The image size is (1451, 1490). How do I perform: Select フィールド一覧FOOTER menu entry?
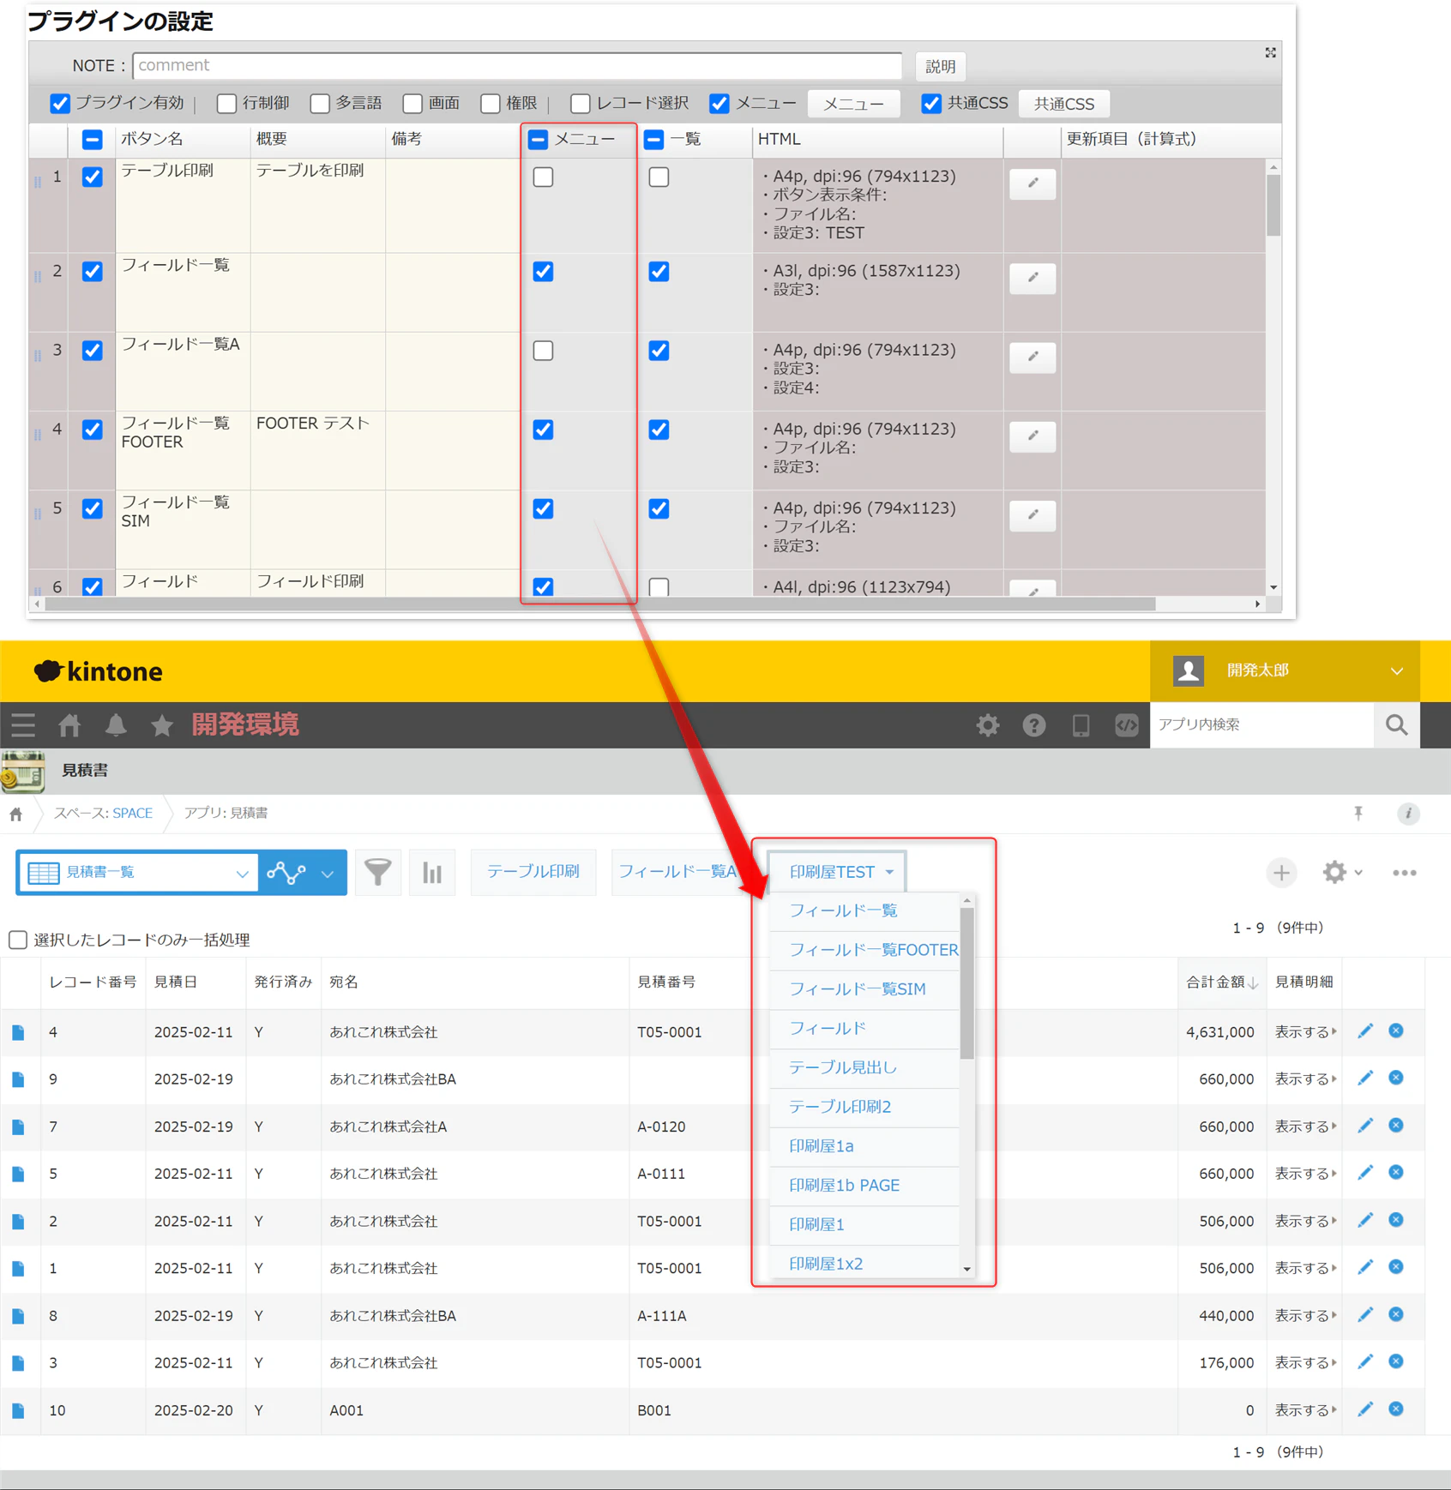pos(865,951)
